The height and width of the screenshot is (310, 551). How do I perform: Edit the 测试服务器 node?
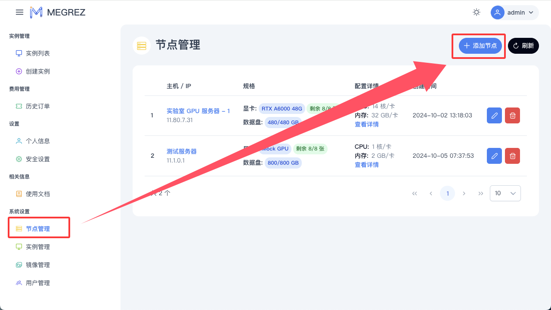tap(494, 156)
